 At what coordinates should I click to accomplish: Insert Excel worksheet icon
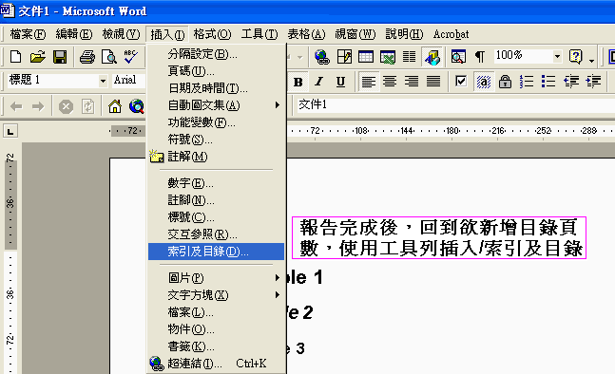(x=388, y=57)
